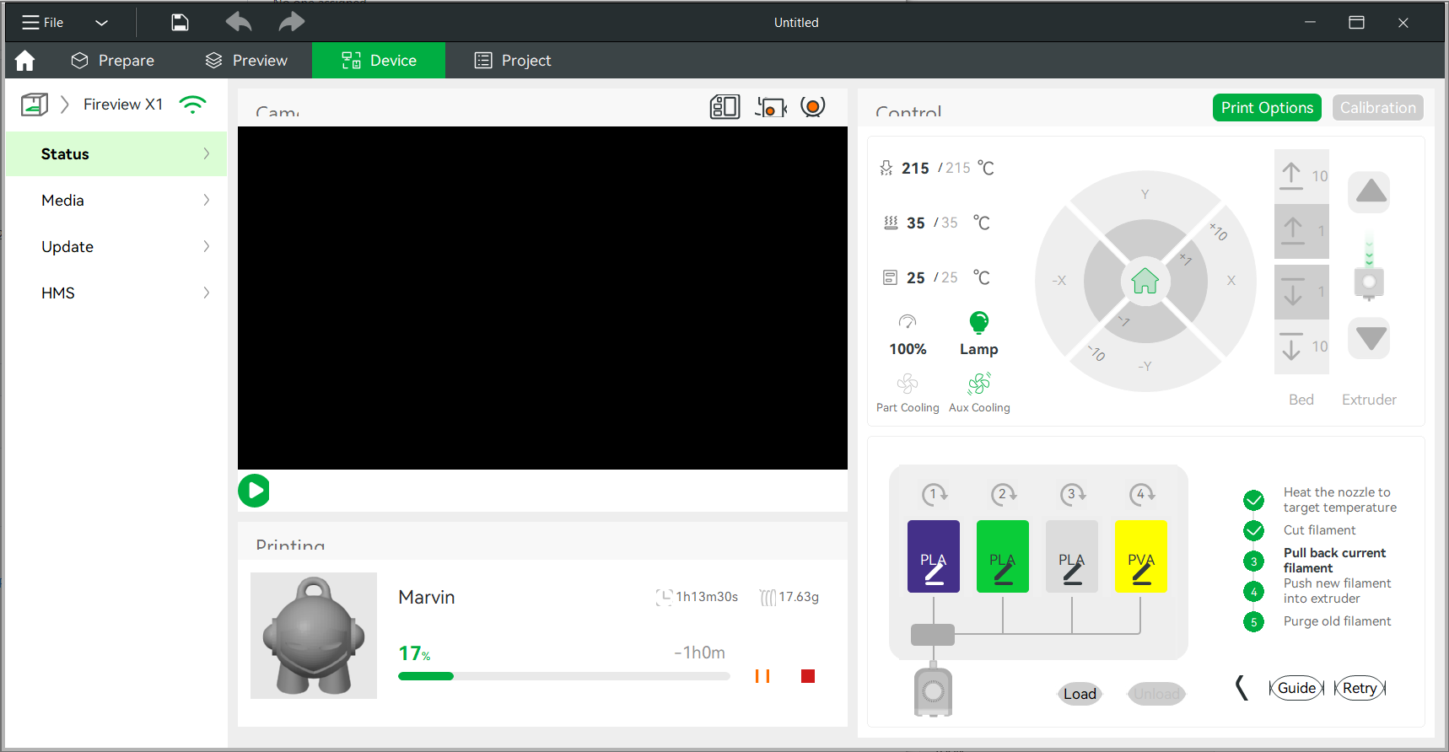Move the extruder up with the triangle button
Image resolution: width=1449 pixels, height=752 pixels.
point(1371,191)
